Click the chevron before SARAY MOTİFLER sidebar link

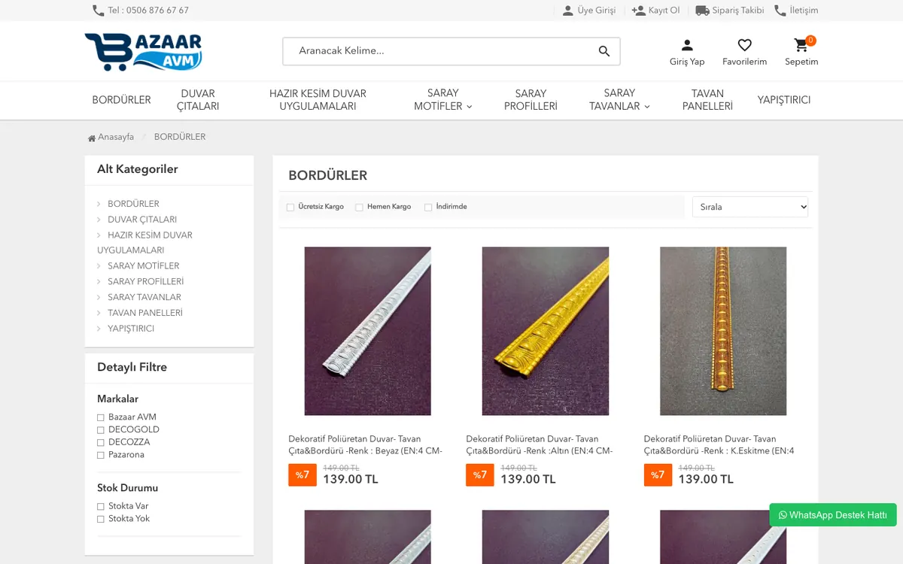(x=99, y=266)
